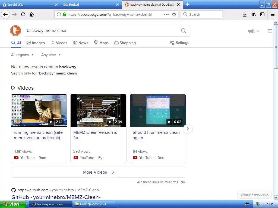Click the address bar URL
278x208 pixels.
(x=111, y=14)
